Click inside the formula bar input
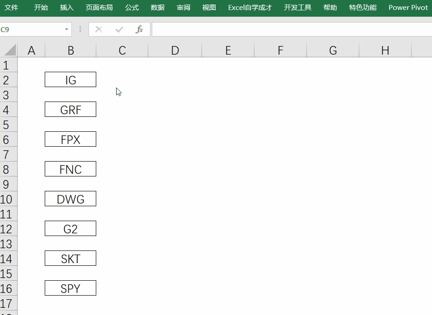Viewport: 432px width, 315px height. (x=289, y=29)
